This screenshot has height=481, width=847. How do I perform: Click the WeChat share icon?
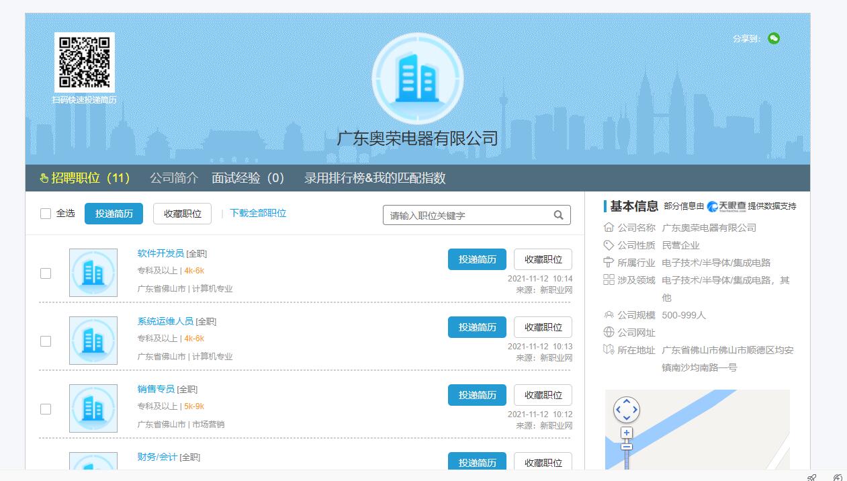(774, 38)
